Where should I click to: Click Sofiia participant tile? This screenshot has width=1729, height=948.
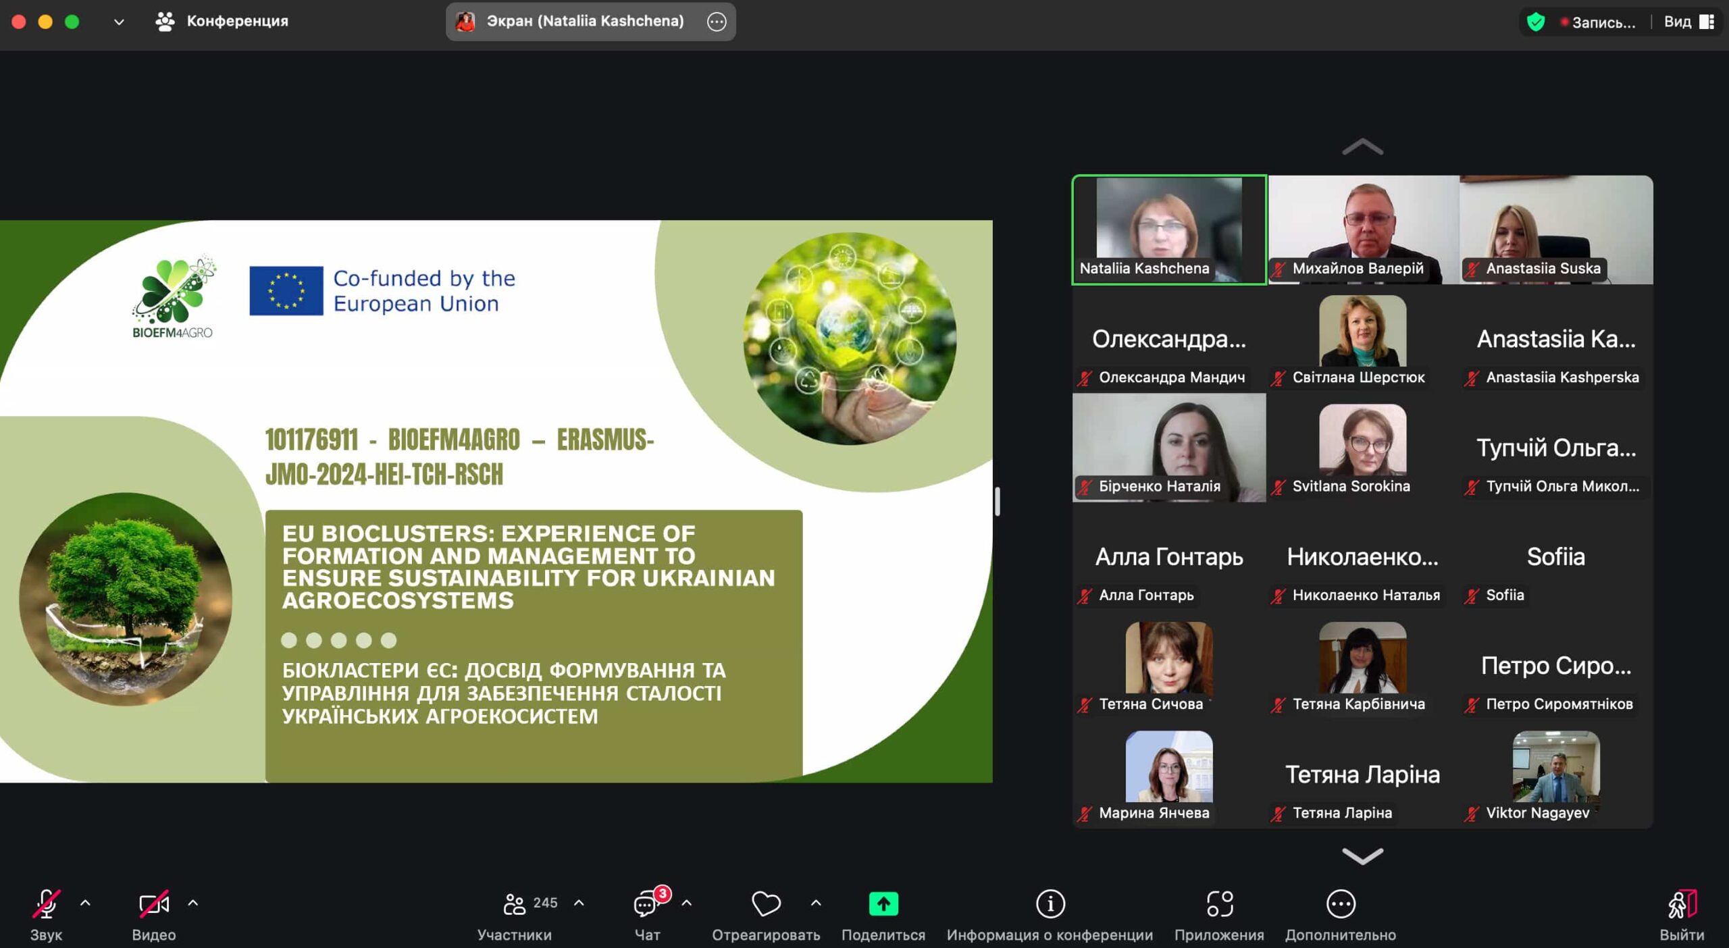(x=1556, y=557)
